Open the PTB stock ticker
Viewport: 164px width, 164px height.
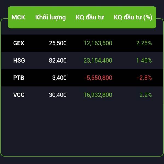19,78
